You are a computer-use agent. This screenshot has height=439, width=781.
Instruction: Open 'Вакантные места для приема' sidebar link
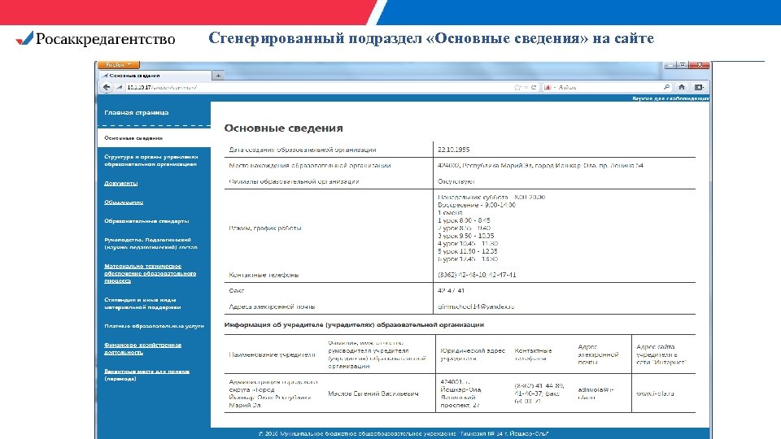[x=146, y=375]
